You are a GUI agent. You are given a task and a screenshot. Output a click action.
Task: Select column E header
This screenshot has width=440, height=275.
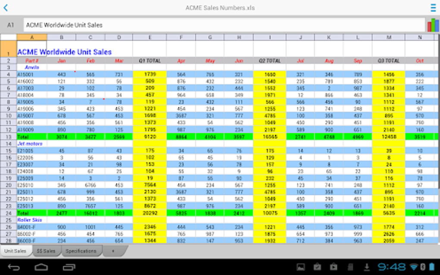click(x=150, y=37)
